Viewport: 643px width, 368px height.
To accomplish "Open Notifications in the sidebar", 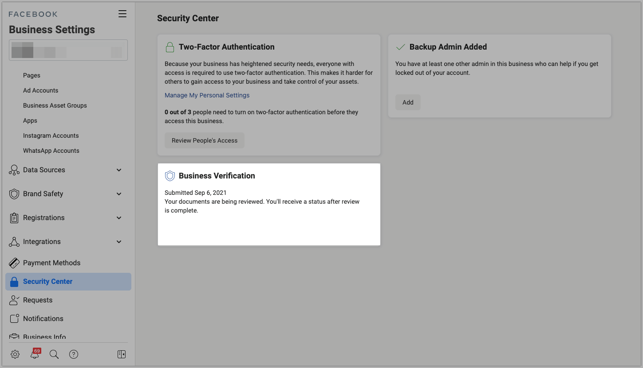I will (43, 319).
